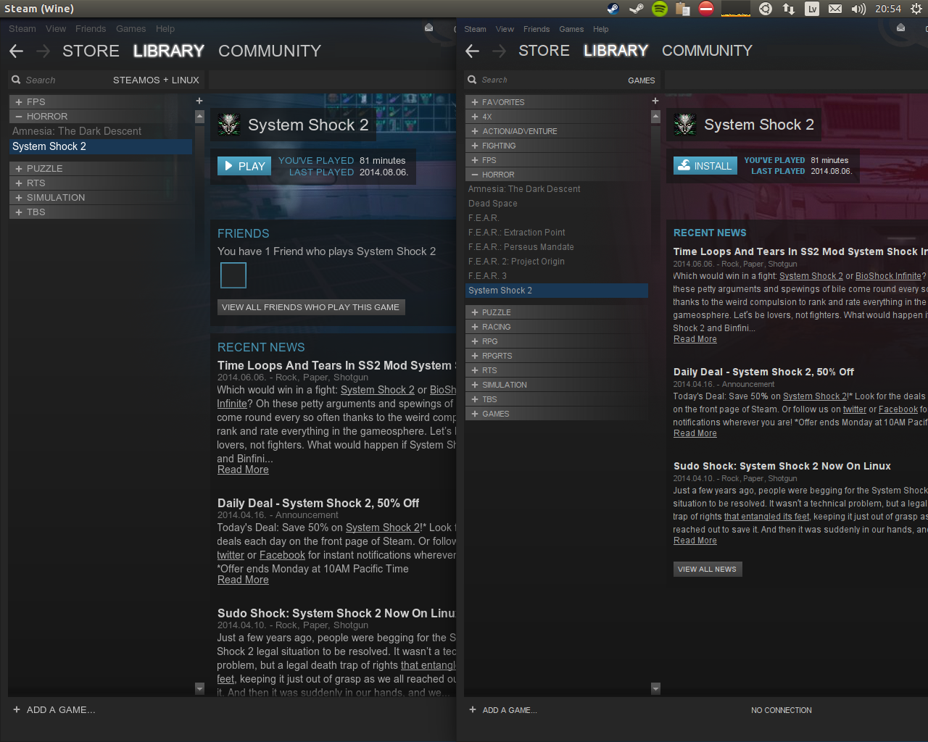Go back using the arrow in the left Steam window

pos(17,51)
